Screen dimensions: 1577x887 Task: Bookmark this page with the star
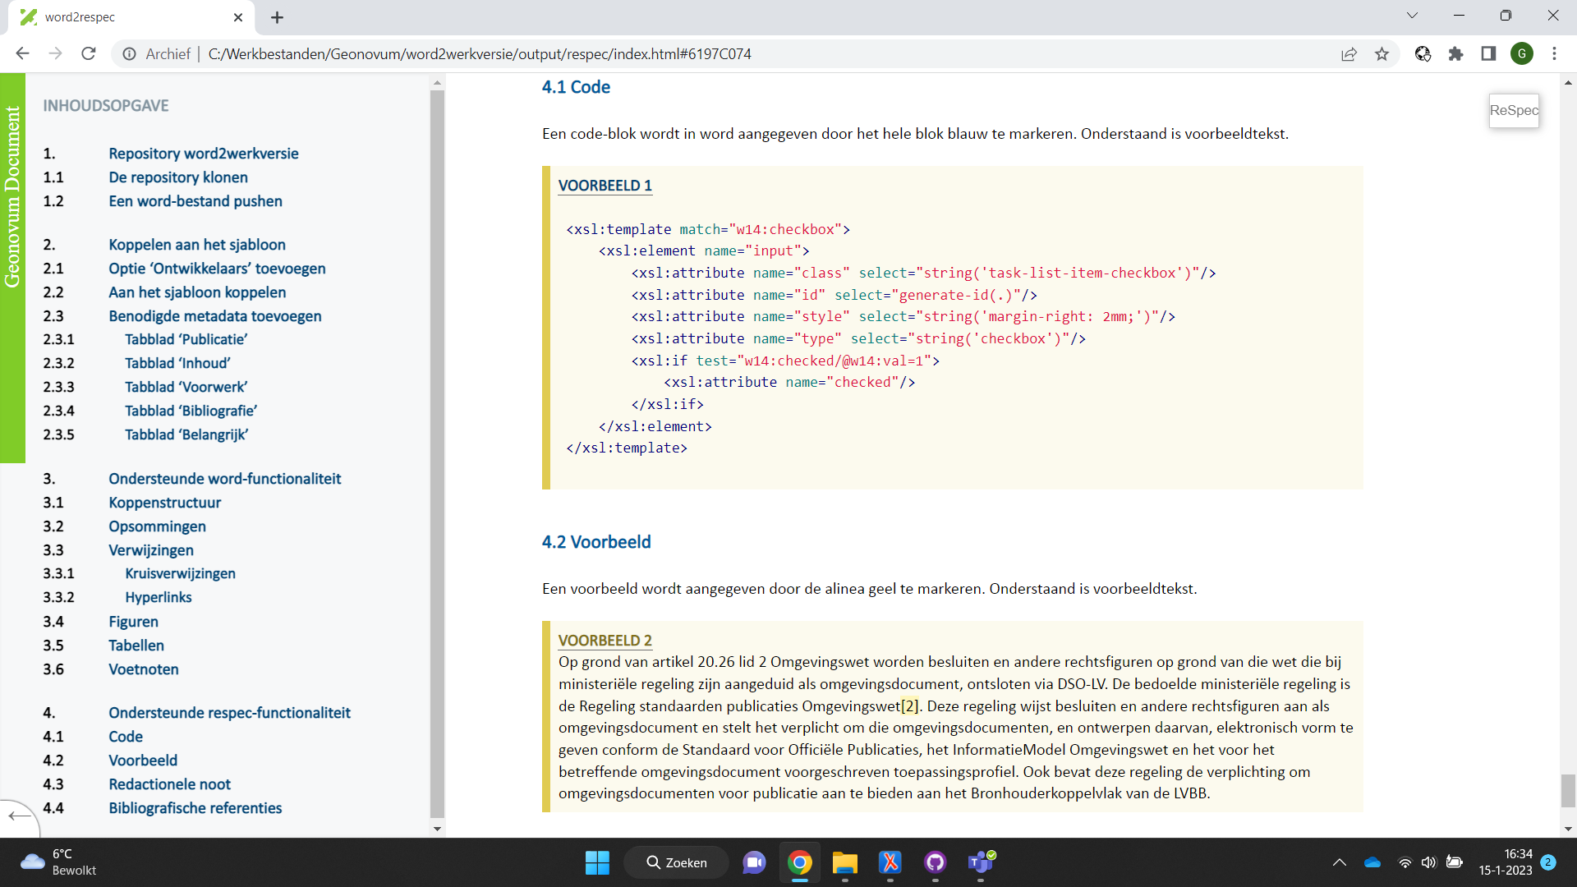[1382, 53]
